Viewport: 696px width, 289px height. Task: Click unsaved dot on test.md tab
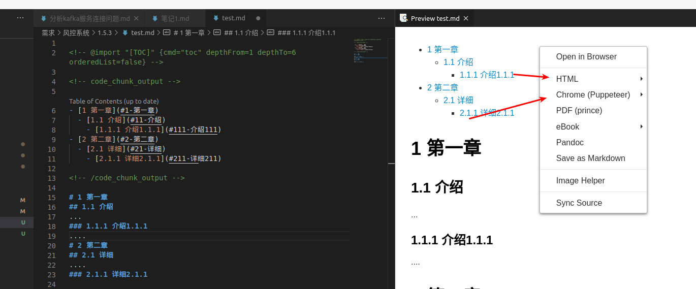(x=258, y=18)
